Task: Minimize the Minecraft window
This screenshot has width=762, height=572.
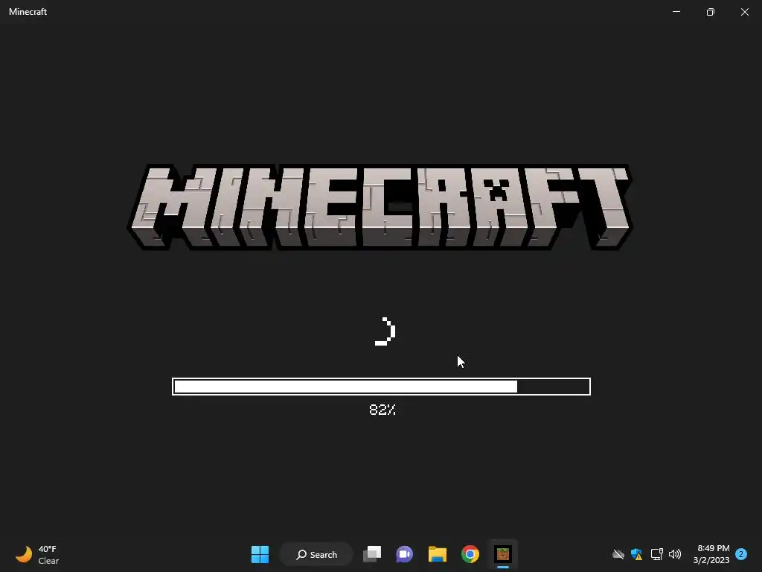Action: (x=676, y=12)
